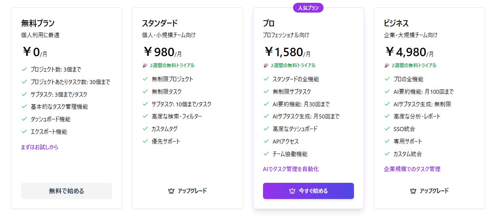This screenshot has height=218, width=496.
Task: Click checkmark beside 優先サポート
Action: (145, 142)
